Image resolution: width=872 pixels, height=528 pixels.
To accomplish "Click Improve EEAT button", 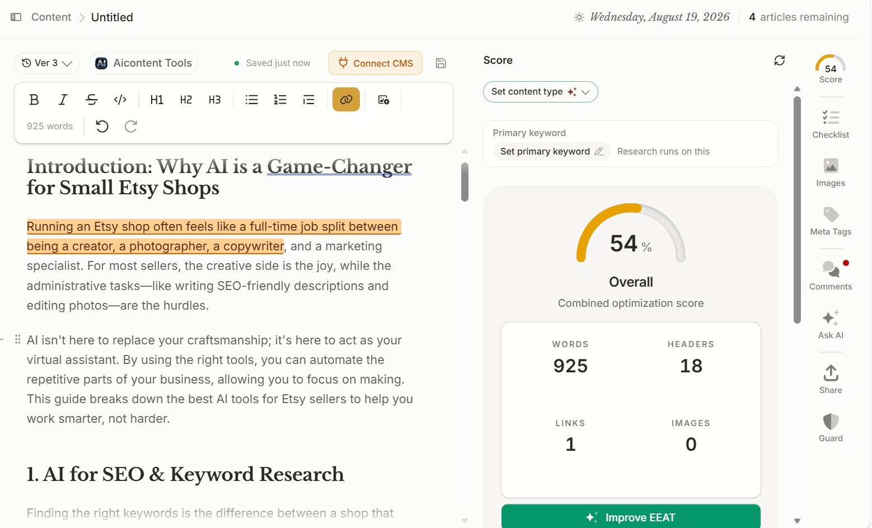I will click(631, 517).
